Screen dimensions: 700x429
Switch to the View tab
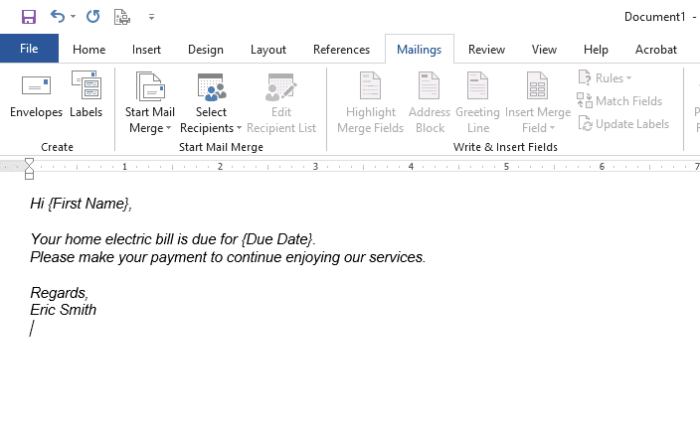pos(544,49)
